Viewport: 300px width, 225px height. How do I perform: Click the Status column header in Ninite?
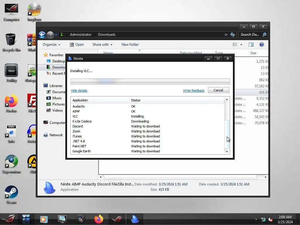(177, 100)
